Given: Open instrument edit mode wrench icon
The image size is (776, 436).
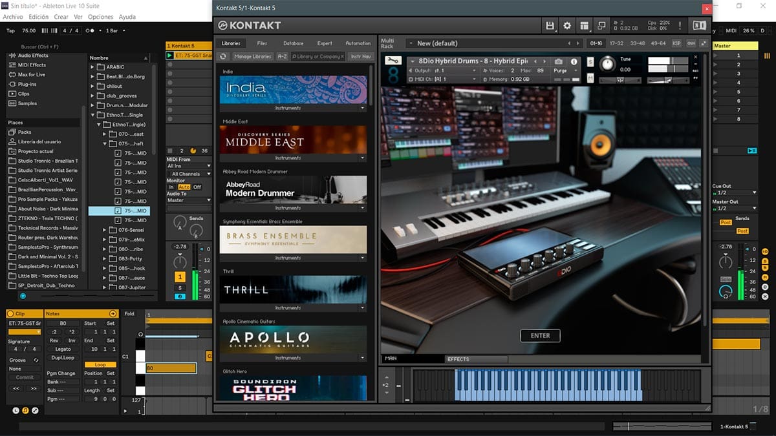Looking at the screenshot, I should [x=393, y=61].
